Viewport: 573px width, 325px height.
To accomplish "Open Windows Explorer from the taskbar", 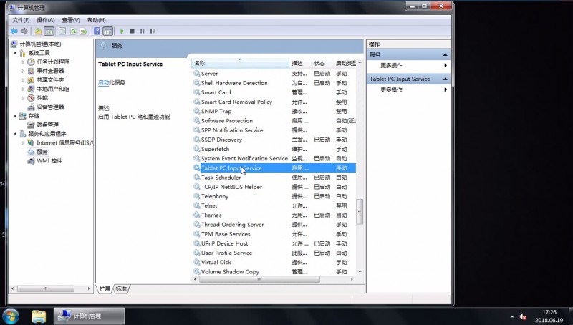I will click(39, 316).
